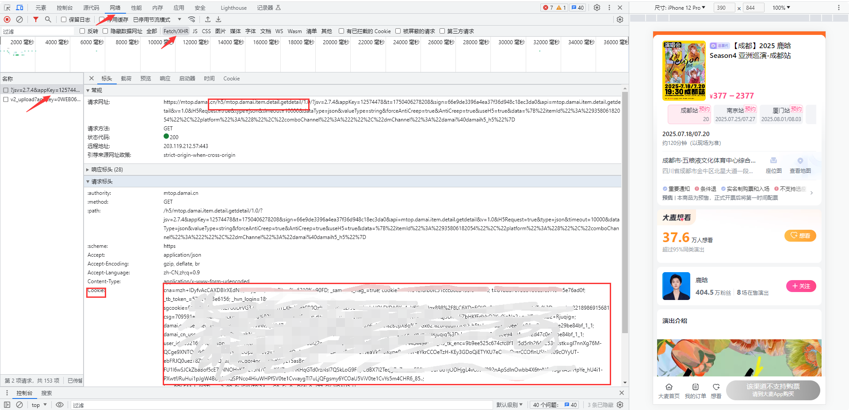Toggle the network filter funnel icon
This screenshot has width=849, height=410.
click(x=36, y=19)
